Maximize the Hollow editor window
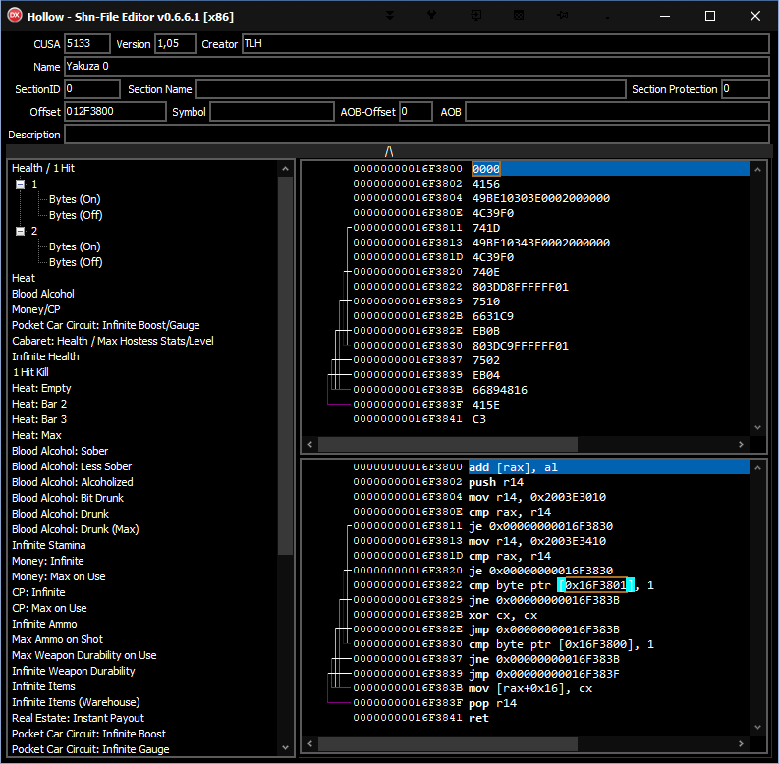 [710, 16]
